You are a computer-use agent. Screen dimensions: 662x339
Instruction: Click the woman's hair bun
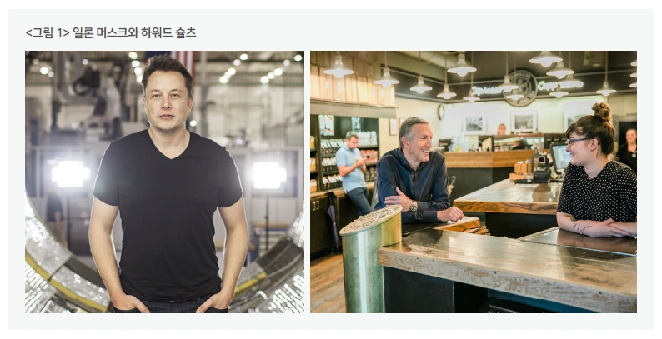pos(602,111)
